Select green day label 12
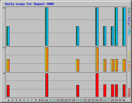Screen dimensions: 132x103 (x=50, y=100)
